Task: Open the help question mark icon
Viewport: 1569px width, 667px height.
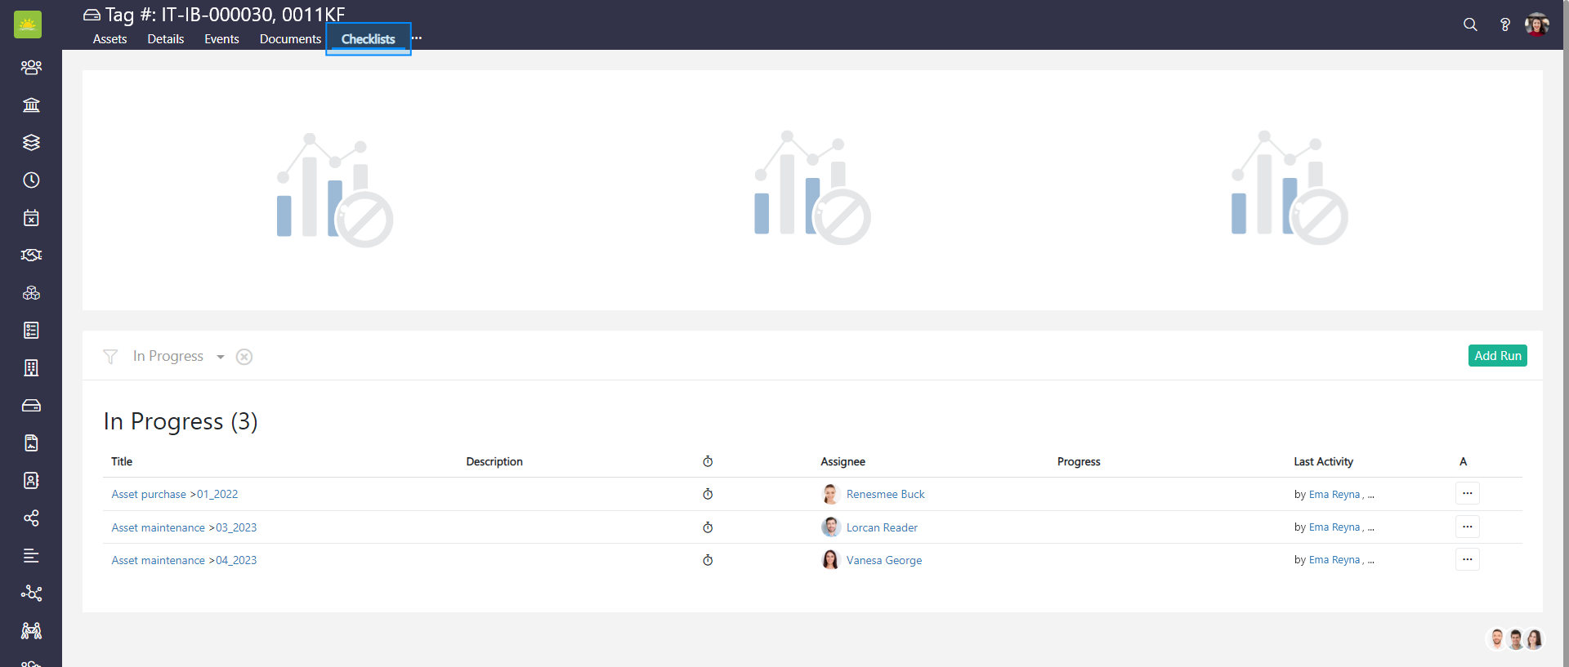Action: [1504, 24]
